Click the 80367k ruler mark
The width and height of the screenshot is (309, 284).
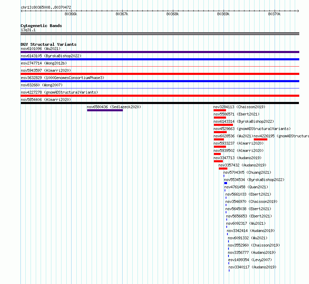tap(122, 14)
